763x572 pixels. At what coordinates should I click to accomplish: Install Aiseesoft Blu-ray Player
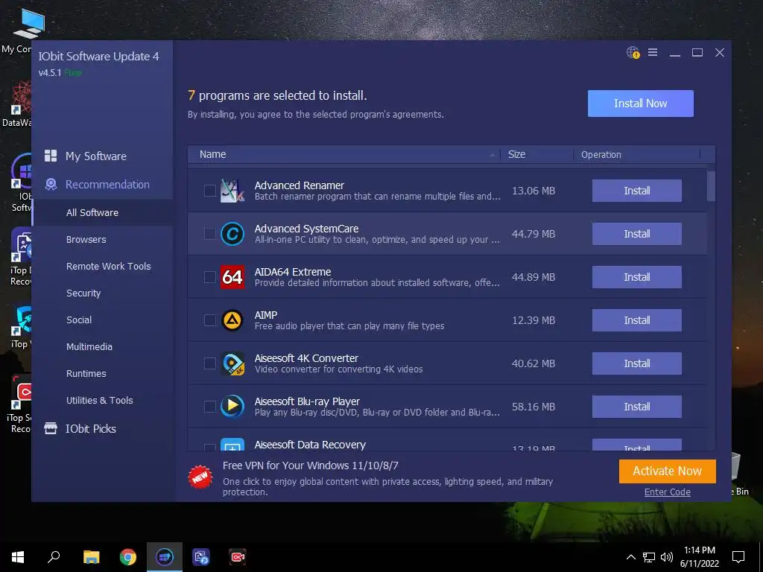636,407
